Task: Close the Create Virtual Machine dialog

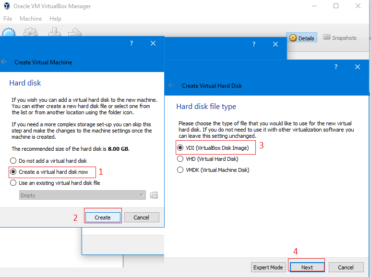Action: click(x=153, y=43)
